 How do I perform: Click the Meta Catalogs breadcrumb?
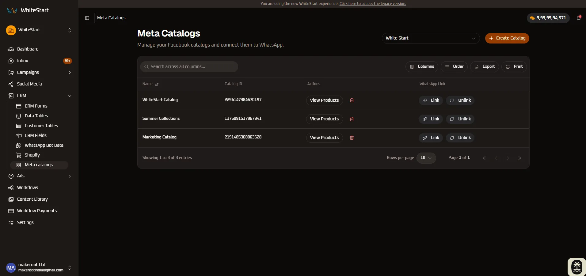pyautogui.click(x=111, y=18)
